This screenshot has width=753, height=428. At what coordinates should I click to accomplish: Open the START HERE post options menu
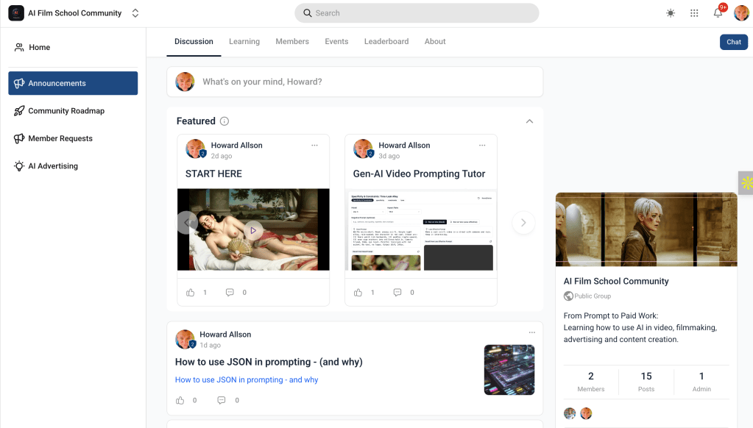coord(314,146)
